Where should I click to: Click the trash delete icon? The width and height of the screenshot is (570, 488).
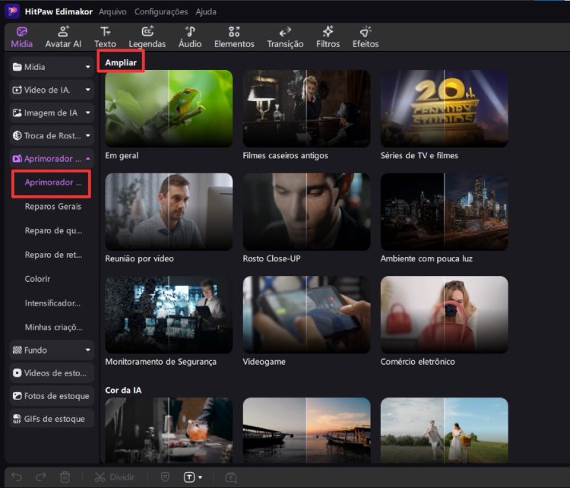click(65, 477)
